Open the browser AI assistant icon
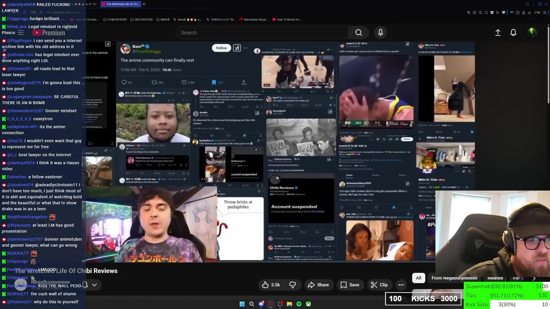 click(537, 12)
